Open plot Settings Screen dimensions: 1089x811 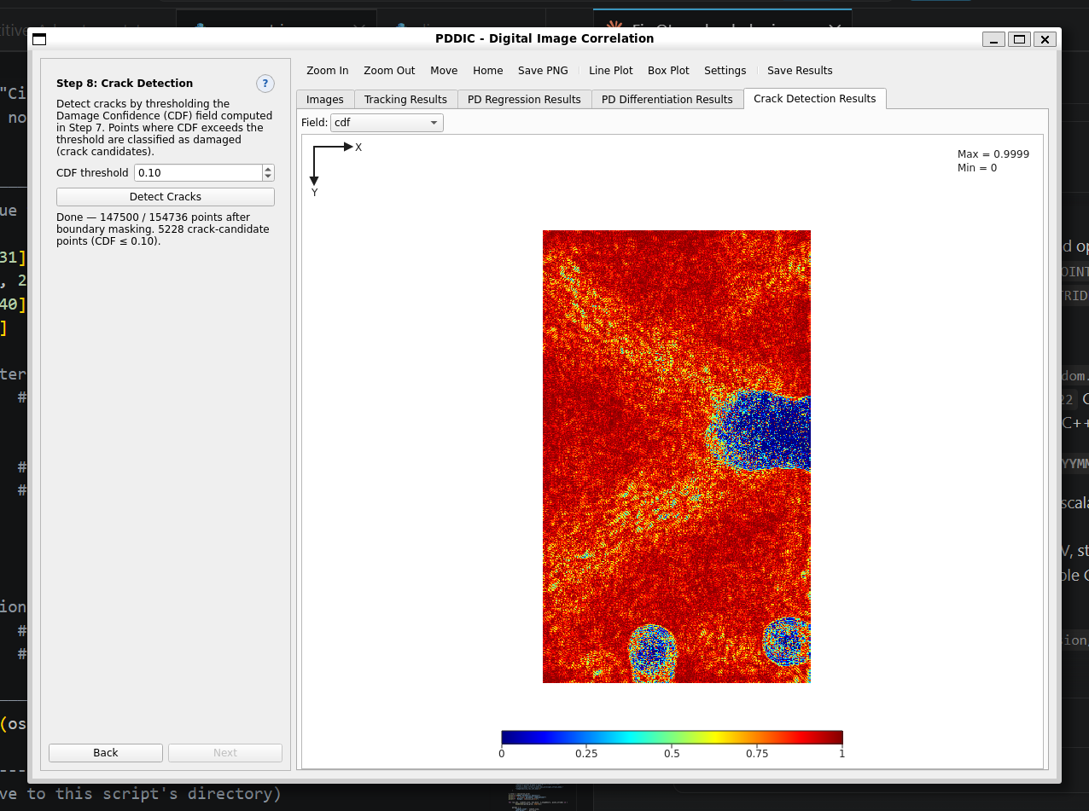[x=725, y=71]
